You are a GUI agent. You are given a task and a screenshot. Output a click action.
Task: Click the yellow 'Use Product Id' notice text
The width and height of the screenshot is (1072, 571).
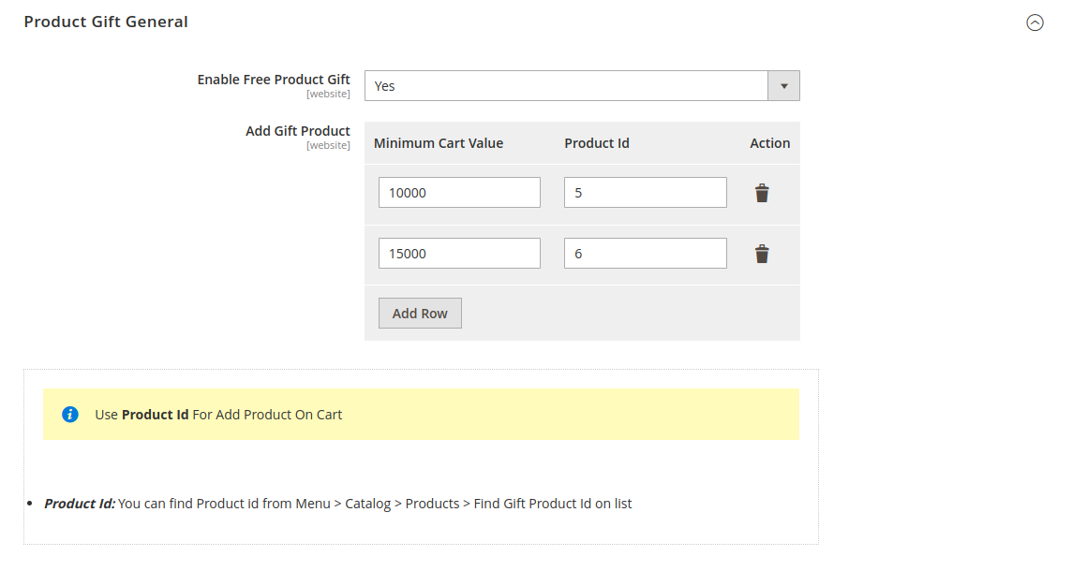(218, 415)
